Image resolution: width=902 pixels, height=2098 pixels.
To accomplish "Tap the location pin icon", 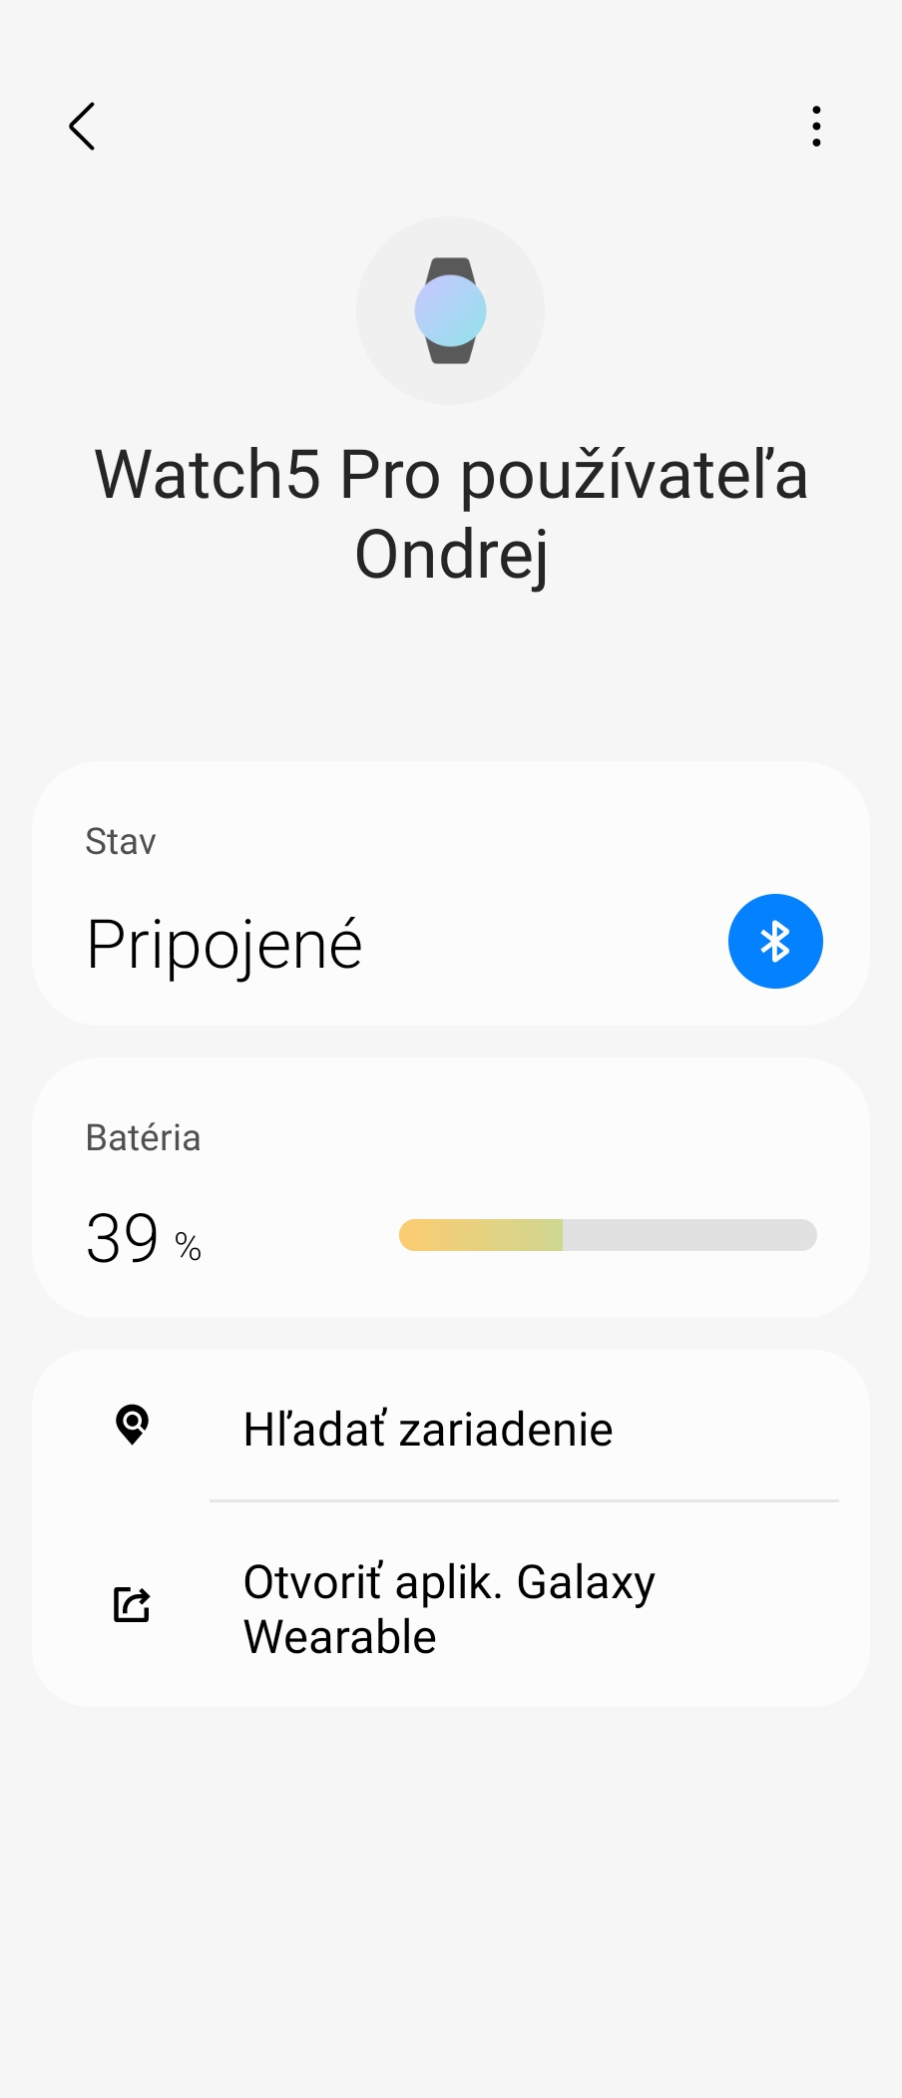I will click(132, 1425).
